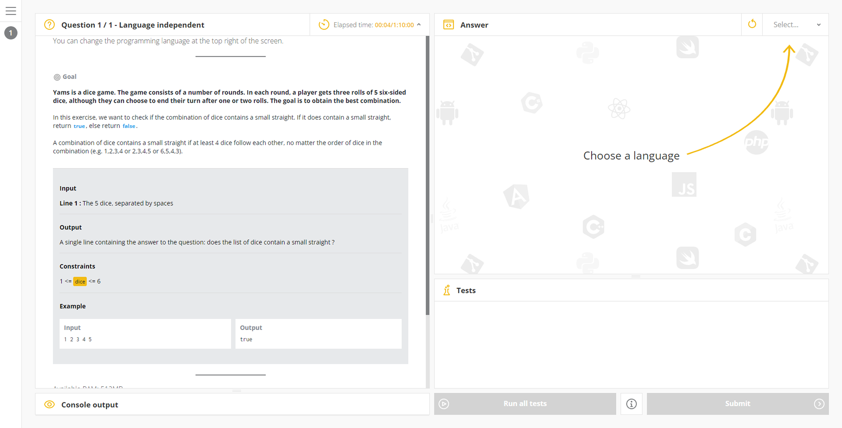Click the play icon on Run all tests

click(x=444, y=404)
